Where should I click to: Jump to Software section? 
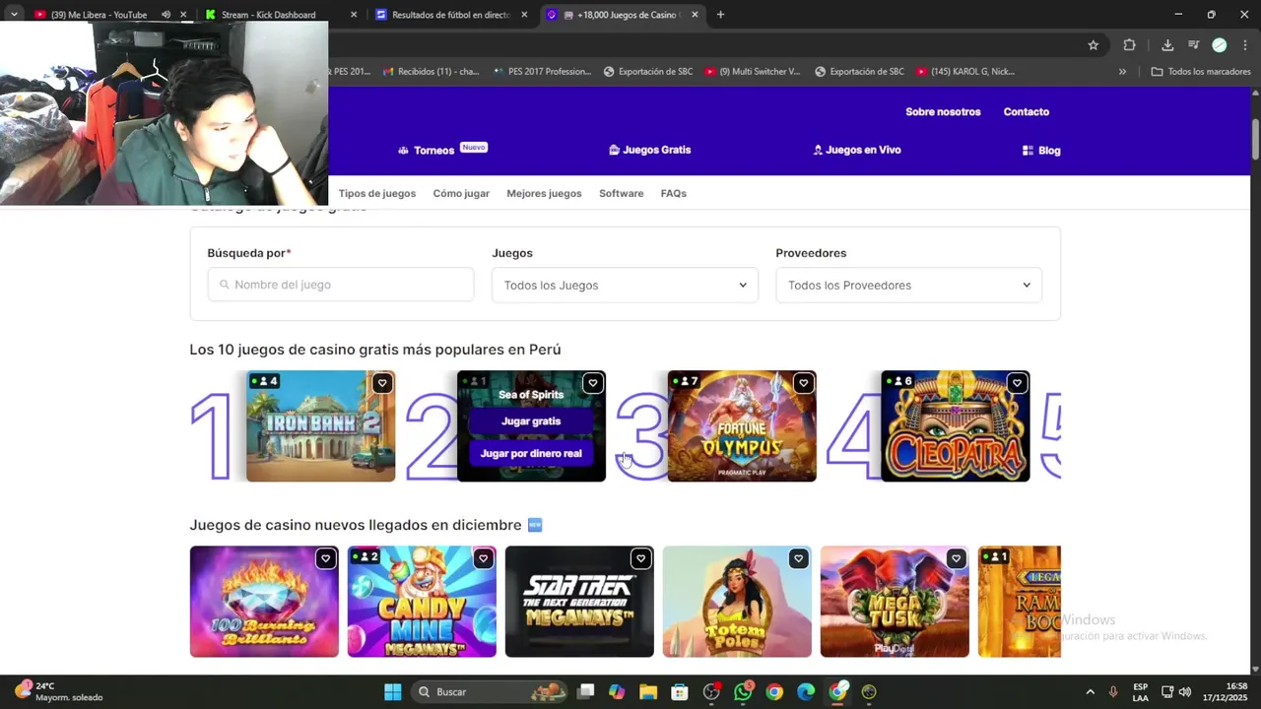click(x=621, y=193)
